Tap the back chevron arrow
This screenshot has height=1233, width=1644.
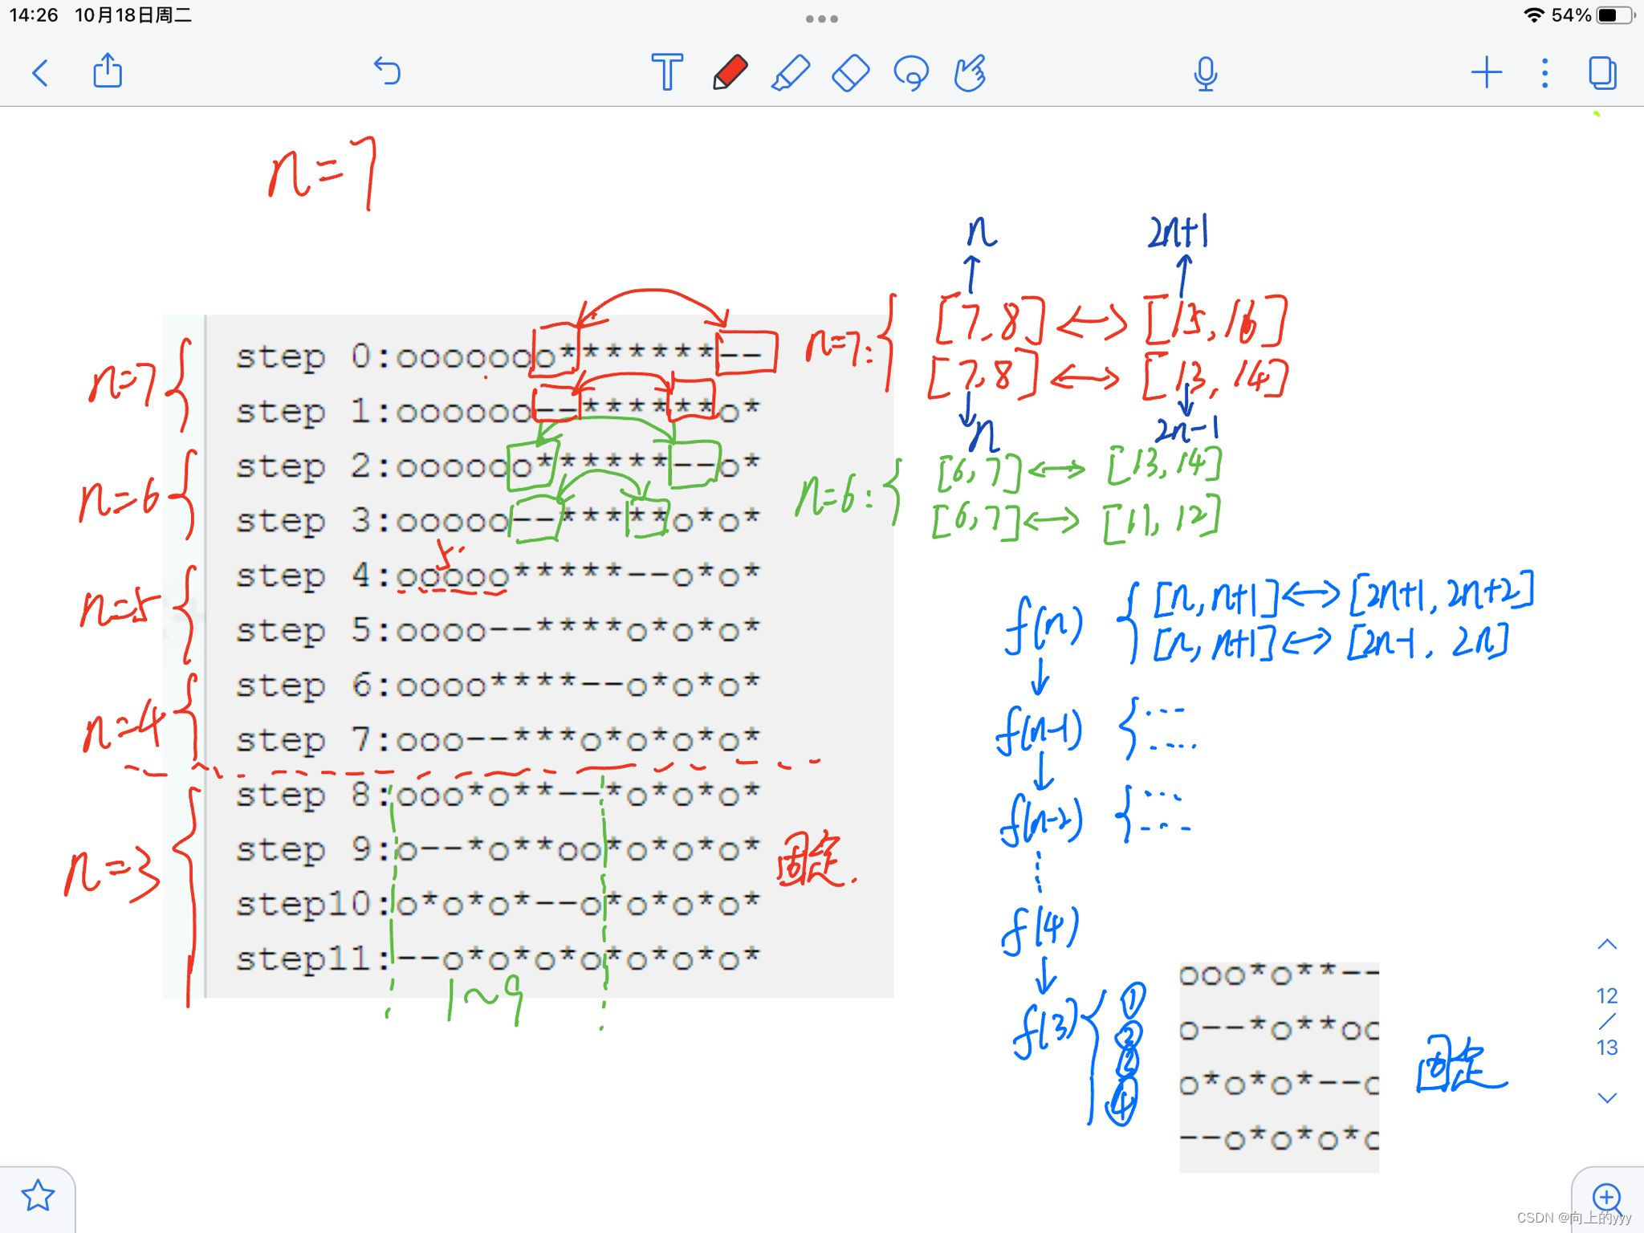pos(40,72)
